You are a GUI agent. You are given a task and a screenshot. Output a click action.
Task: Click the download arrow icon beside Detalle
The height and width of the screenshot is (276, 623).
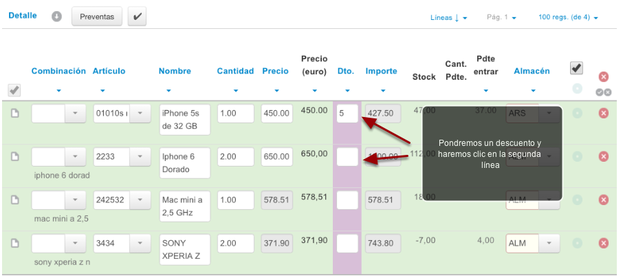click(x=57, y=17)
